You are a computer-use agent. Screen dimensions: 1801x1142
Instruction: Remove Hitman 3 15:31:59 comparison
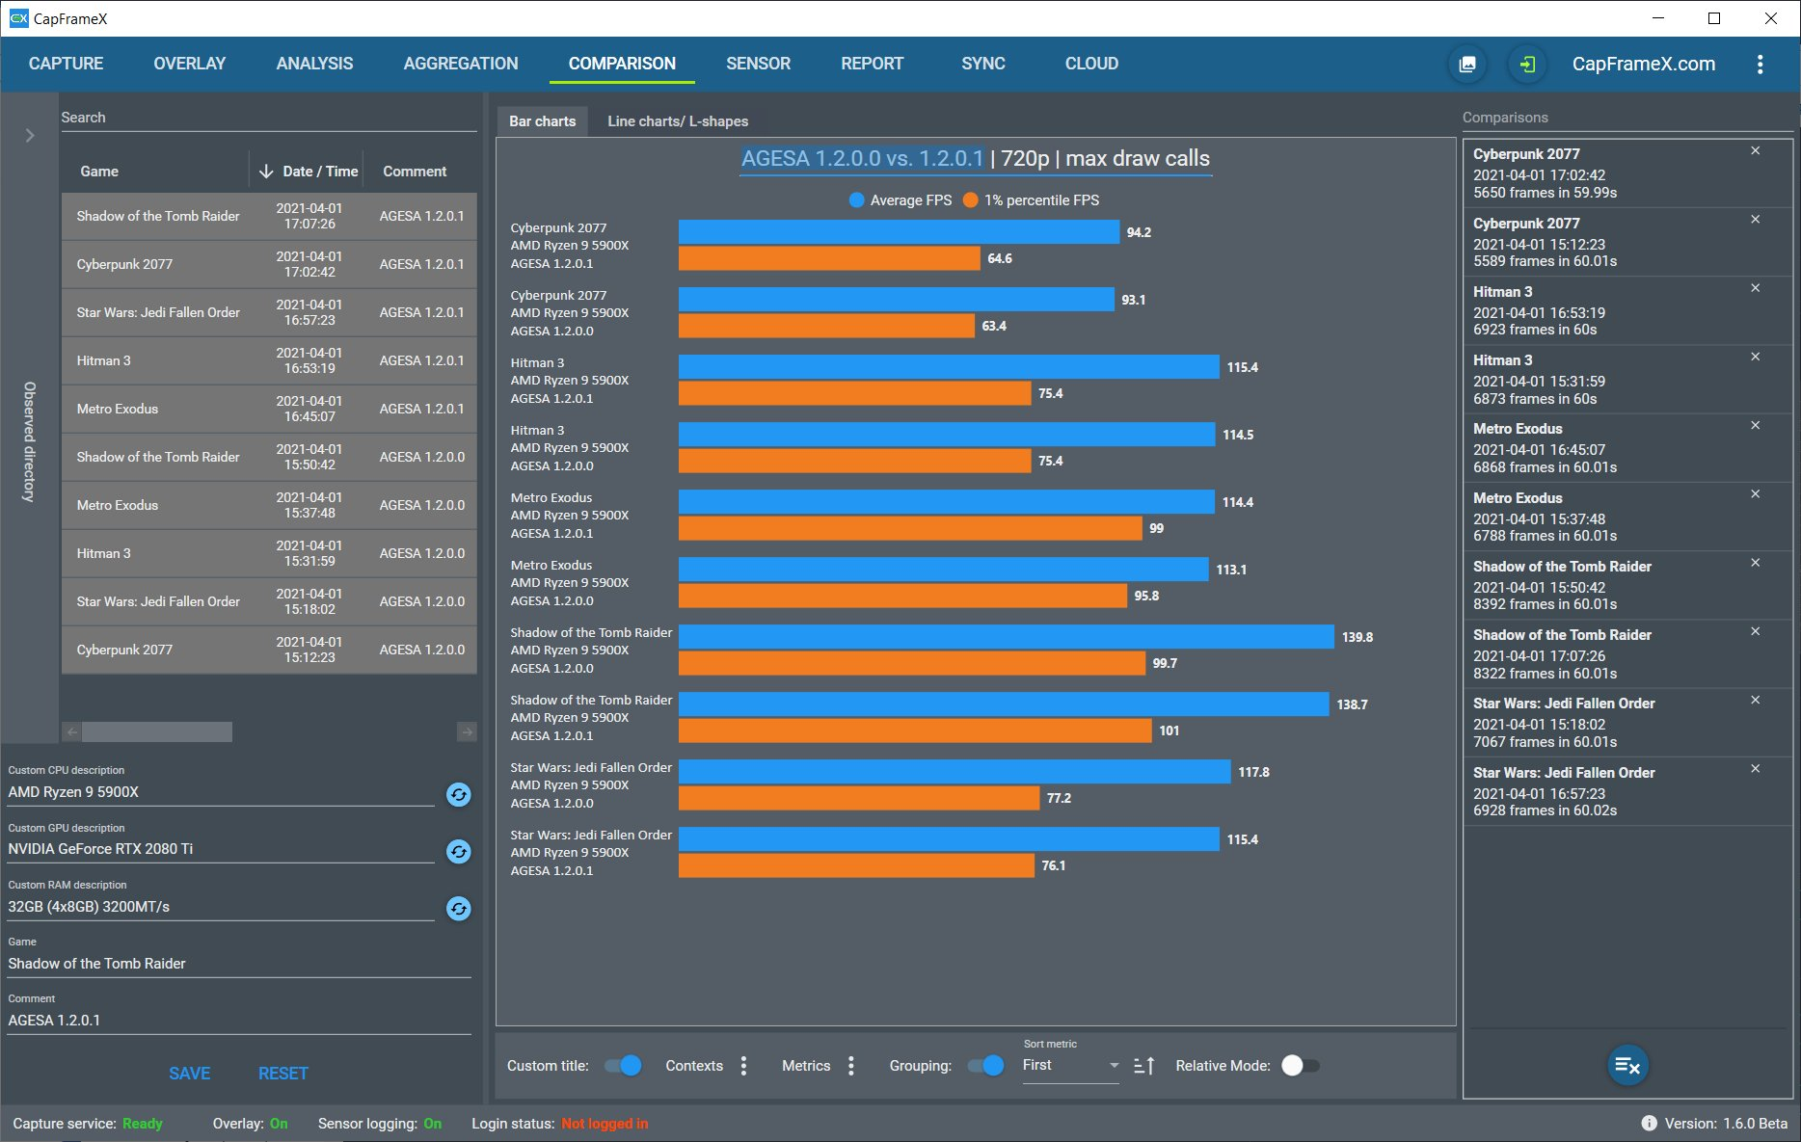pyautogui.click(x=1756, y=357)
